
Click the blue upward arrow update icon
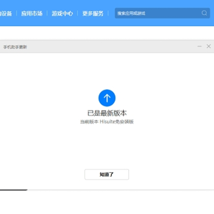click(107, 98)
